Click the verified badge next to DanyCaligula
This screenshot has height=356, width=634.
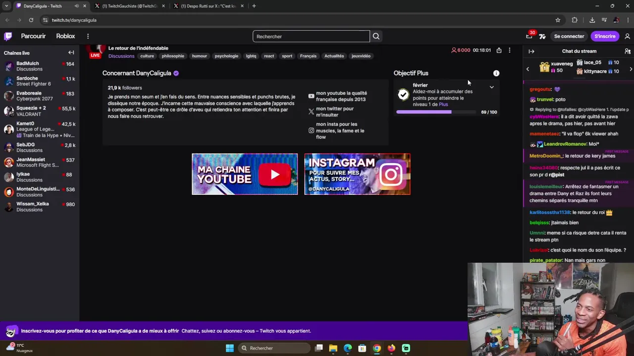[176, 73]
